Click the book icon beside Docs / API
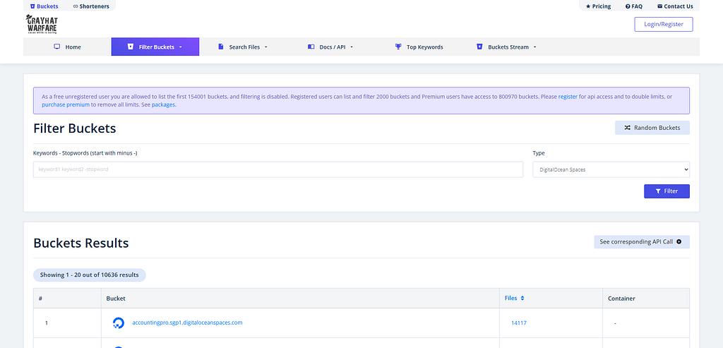Image resolution: width=723 pixels, height=348 pixels. (x=311, y=47)
